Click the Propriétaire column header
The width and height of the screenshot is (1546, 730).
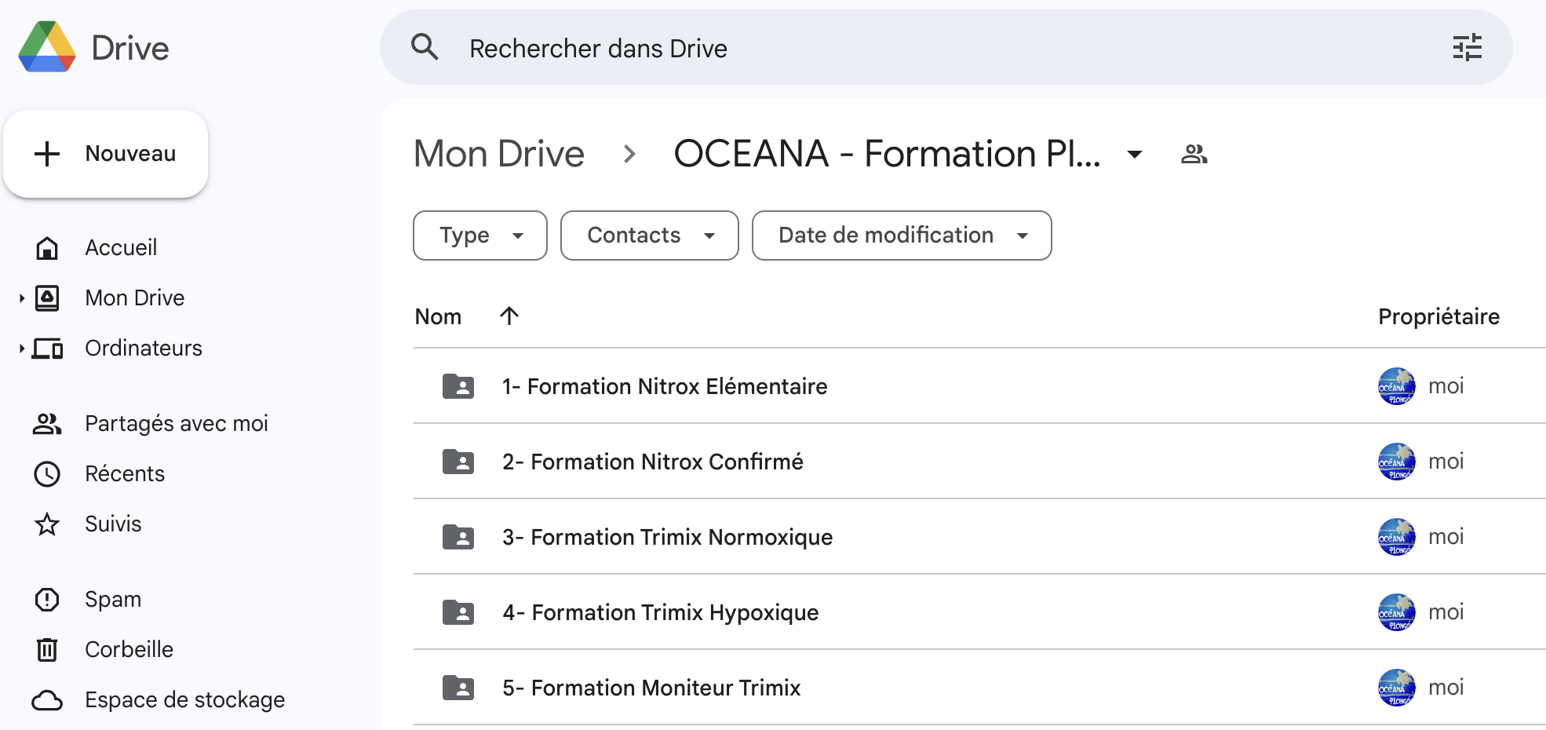coord(1438,316)
